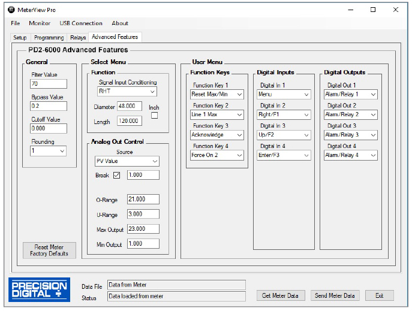This screenshot has width=415, height=314.
Task: Click the Bypass Value input field
Action: pyautogui.click(x=49, y=106)
